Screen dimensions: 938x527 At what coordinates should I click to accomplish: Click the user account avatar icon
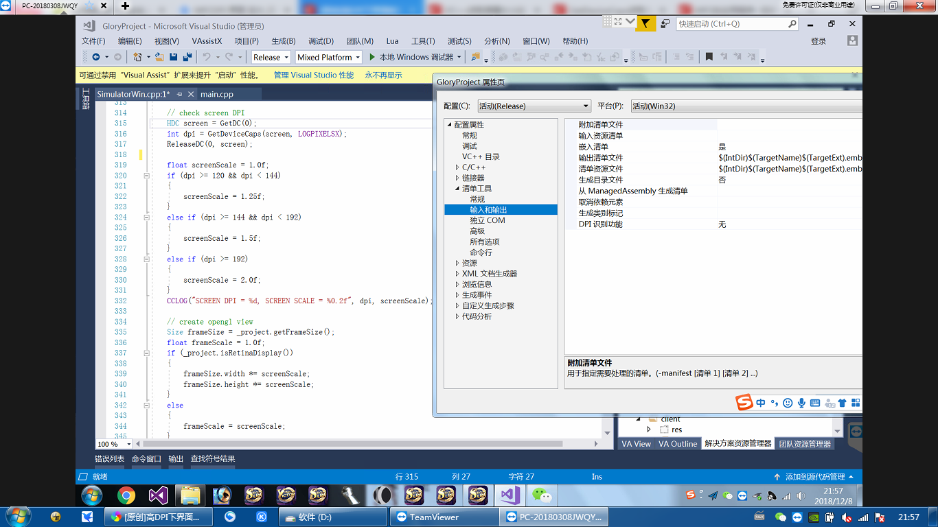point(852,40)
